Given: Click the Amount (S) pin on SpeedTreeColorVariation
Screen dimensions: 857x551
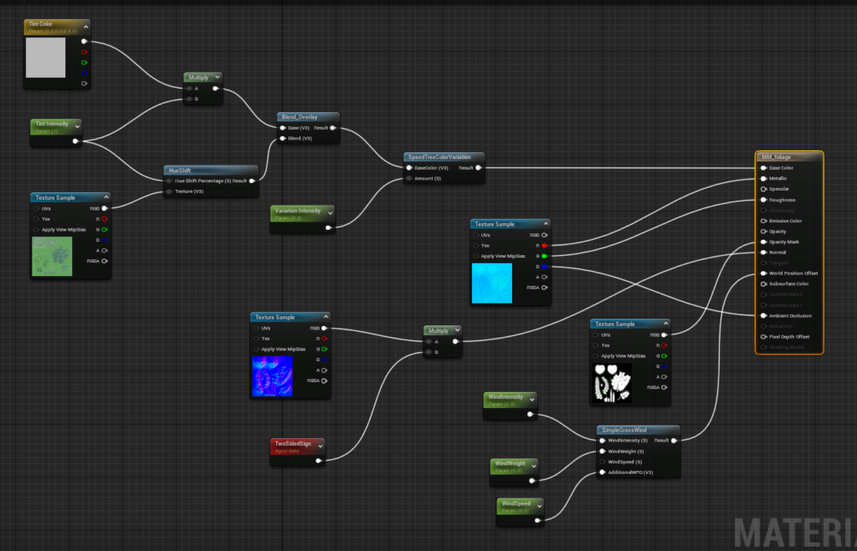Looking at the screenshot, I should (x=408, y=179).
